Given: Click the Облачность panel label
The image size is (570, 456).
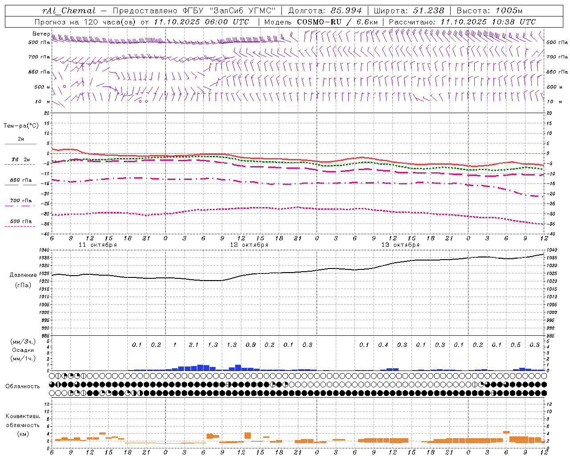Looking at the screenshot, I should point(23,386).
